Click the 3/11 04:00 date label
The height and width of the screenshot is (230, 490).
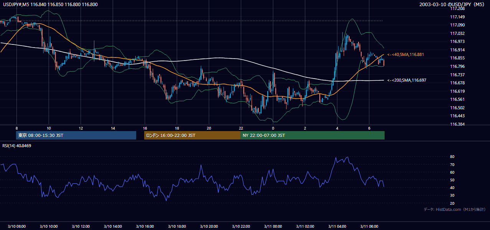tap(337, 226)
